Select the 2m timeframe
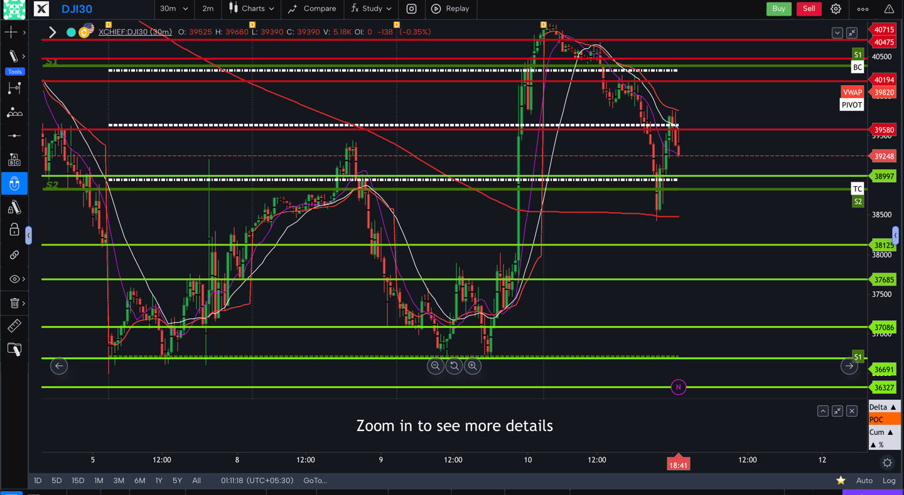The image size is (904, 495). [x=208, y=9]
